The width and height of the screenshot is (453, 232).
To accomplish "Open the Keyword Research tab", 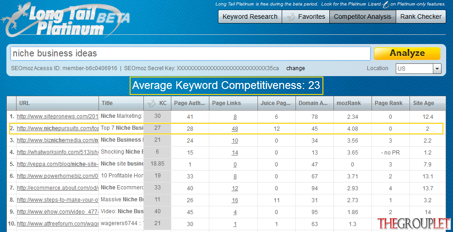I will [x=250, y=17].
